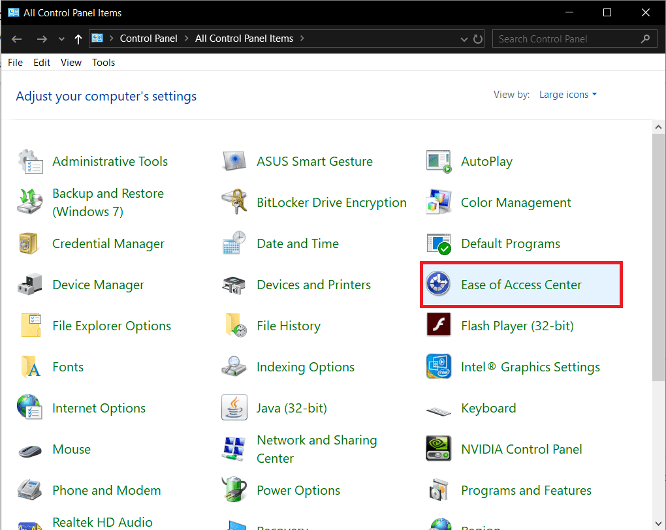
Task: Open the Fonts link text
Action: (x=68, y=367)
